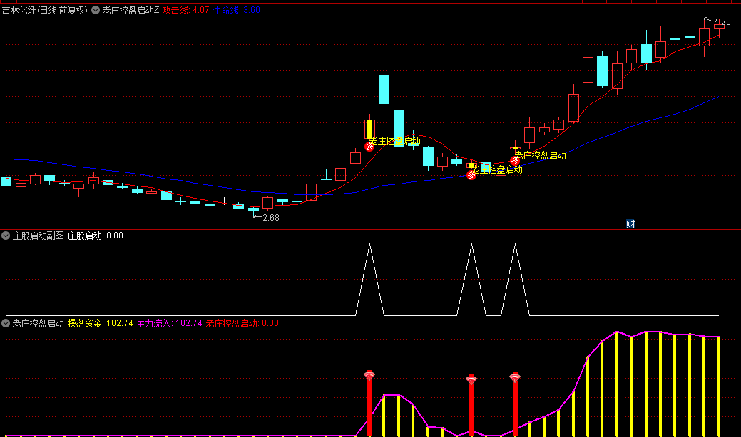Click the latest red 多 signal badge

[515, 161]
